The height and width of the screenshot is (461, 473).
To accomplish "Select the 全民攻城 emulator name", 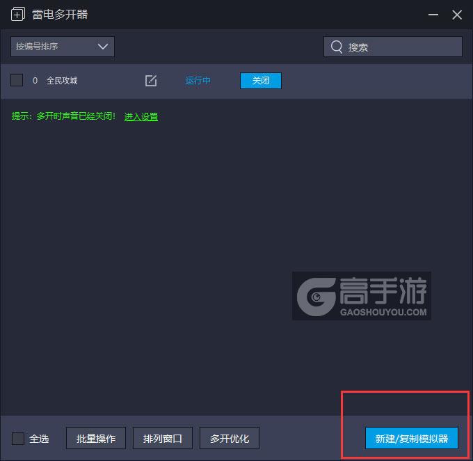I will point(62,81).
